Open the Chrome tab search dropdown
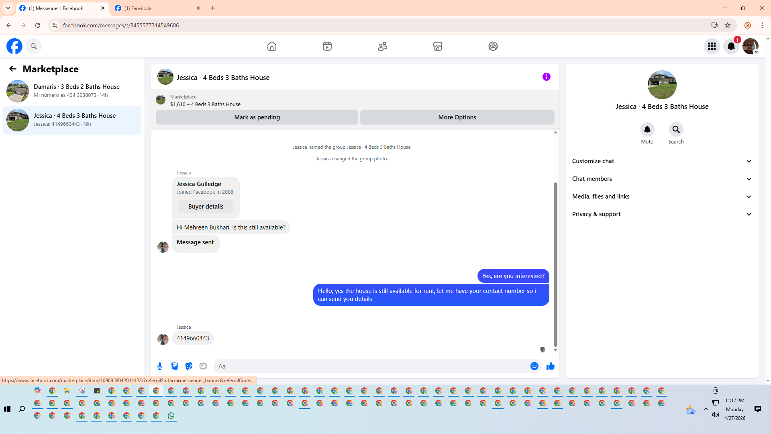 pyautogui.click(x=8, y=8)
